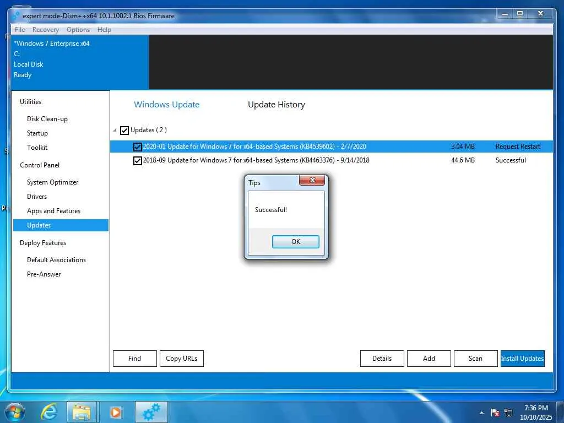This screenshot has height=423, width=564.
Task: Select the Windows 7 Enterprise x64 image tile
Action: point(79,62)
